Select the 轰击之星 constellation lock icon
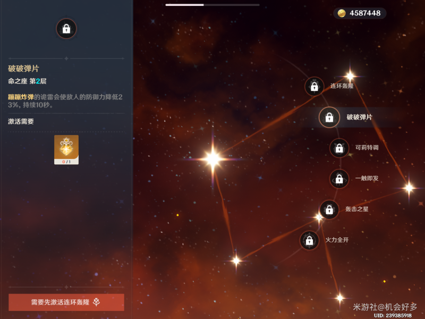 329,209
